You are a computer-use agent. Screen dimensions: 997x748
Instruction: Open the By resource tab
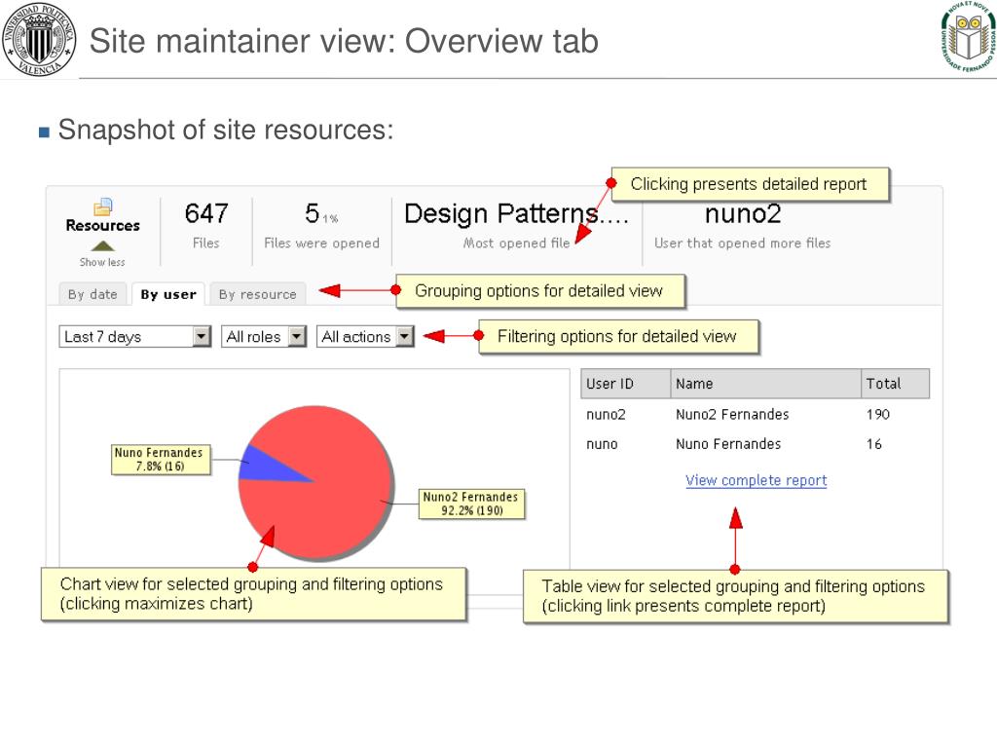[x=257, y=294]
